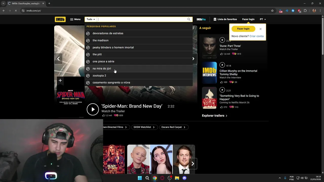The width and height of the screenshot is (324, 182).
Task: Stop loading the page
Action: [16, 11]
